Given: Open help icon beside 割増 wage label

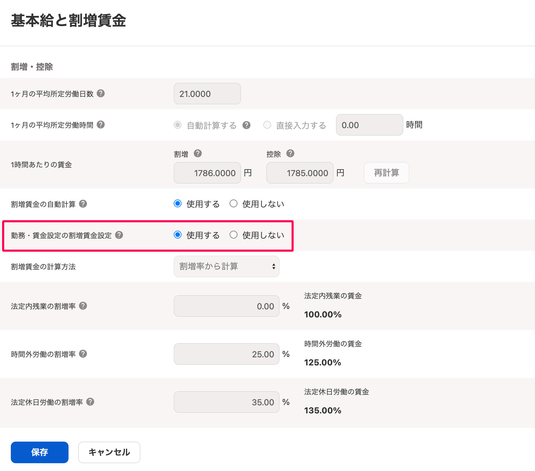Looking at the screenshot, I should coord(197,153).
